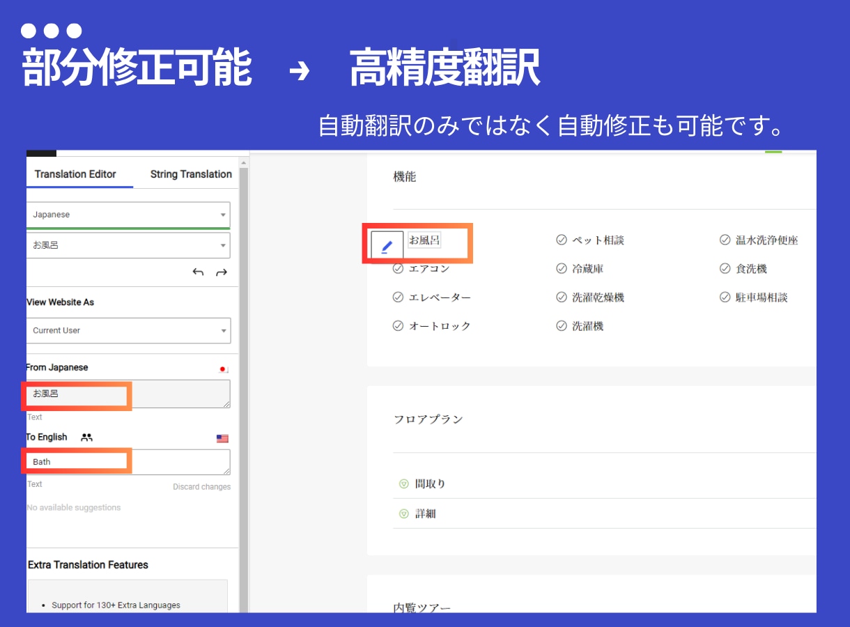Click the check icon beside 洗濯機
This screenshot has width=850, height=627.
click(x=562, y=325)
